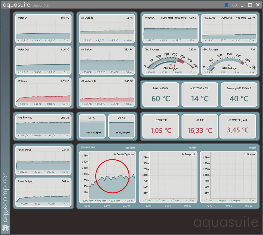Screen dimensions: 263x235
Task: Click the MO-RA3 360 panel label
Action: 88,147
